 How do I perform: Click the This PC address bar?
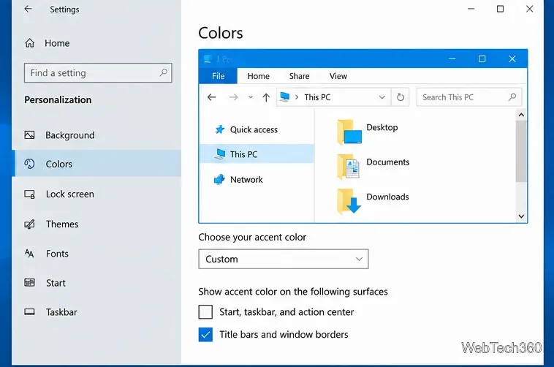click(333, 97)
